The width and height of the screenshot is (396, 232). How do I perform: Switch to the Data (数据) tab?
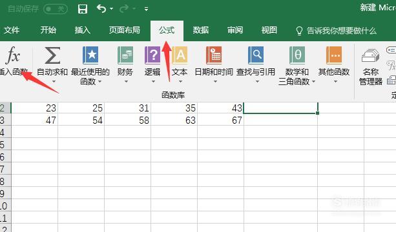(201, 30)
